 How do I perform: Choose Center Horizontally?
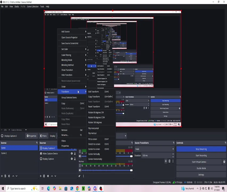pos(101,159)
